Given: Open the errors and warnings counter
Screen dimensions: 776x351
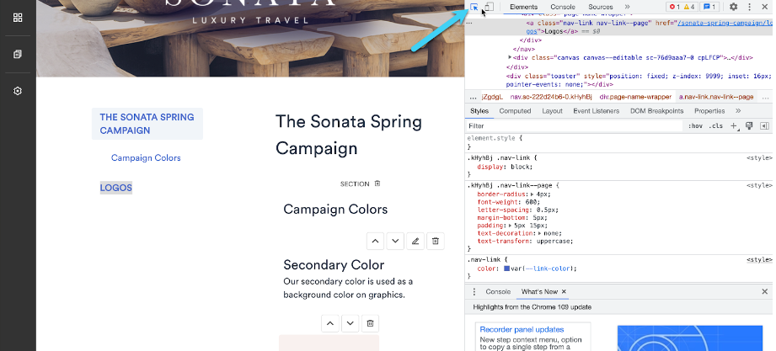Looking at the screenshot, I should pos(682,7).
